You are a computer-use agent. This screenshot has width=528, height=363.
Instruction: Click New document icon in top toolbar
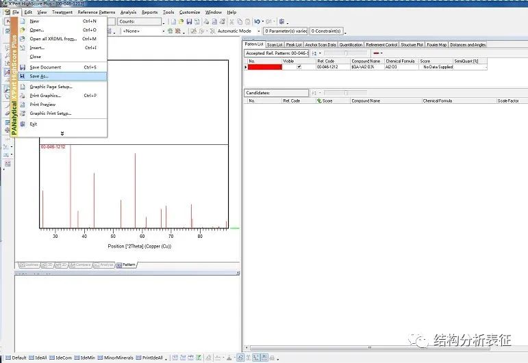(x=173, y=21)
